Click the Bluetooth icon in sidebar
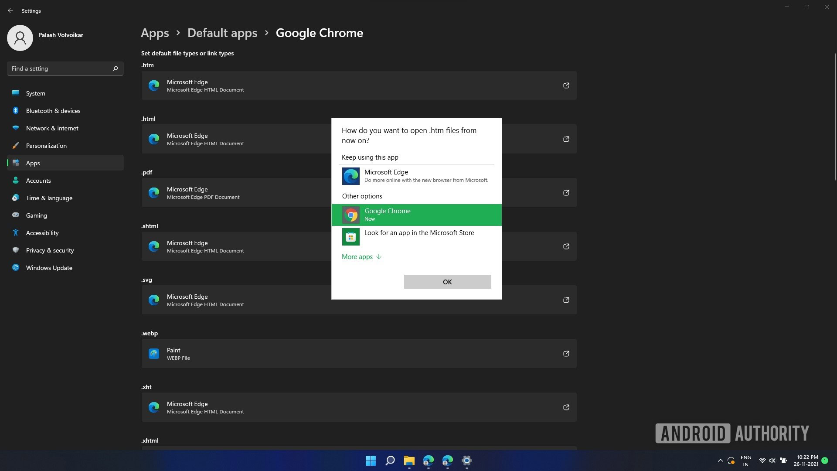The height and width of the screenshot is (471, 837). [x=16, y=110]
